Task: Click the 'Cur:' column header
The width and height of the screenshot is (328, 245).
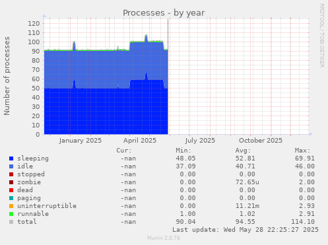Action: point(124,151)
